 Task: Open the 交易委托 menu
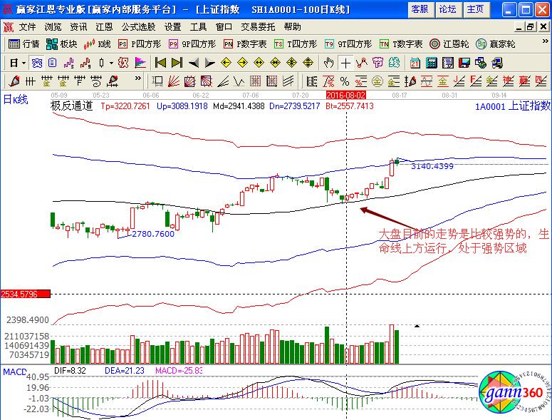[x=258, y=26]
